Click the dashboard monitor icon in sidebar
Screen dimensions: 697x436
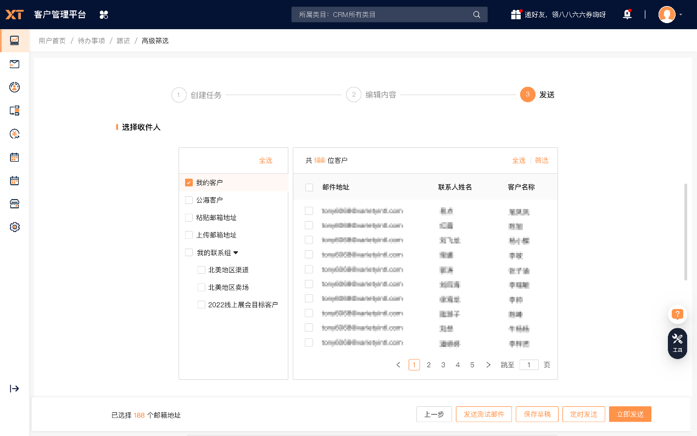[15, 41]
